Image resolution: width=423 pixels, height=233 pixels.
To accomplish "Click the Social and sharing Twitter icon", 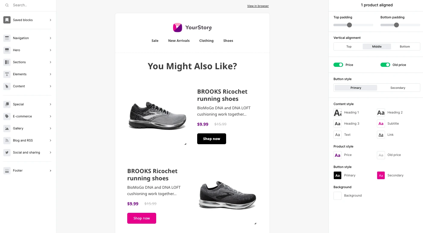I will 7,152.
